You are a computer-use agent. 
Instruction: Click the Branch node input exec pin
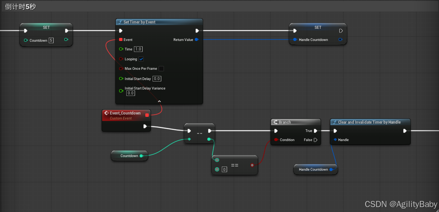(276, 131)
